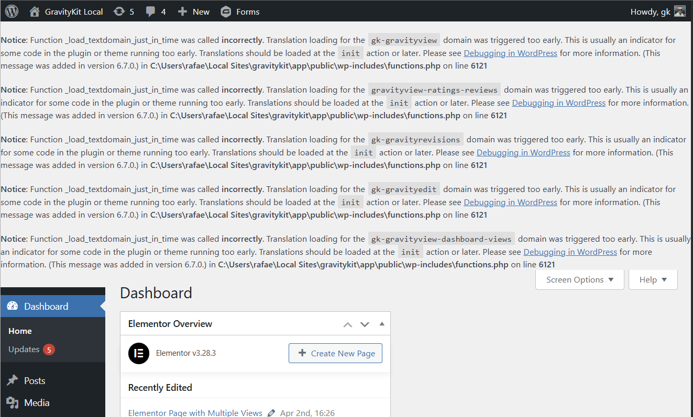This screenshot has width=693, height=417.
Task: Click the Elementor logo in overview widget
Action: coord(139,353)
